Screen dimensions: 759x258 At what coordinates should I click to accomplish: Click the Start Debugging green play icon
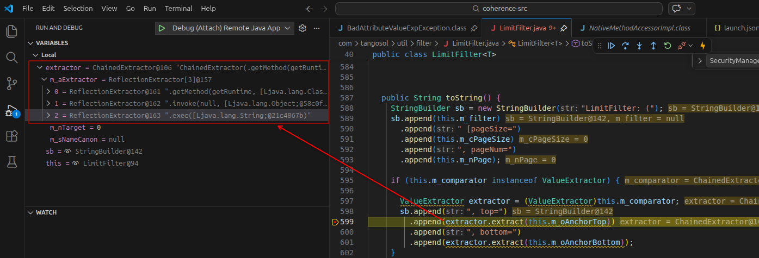click(x=162, y=28)
